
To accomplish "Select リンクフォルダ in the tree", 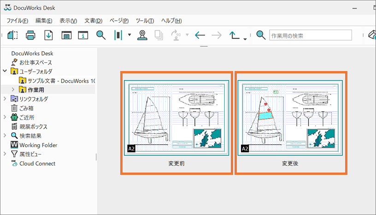I will [x=34, y=99].
